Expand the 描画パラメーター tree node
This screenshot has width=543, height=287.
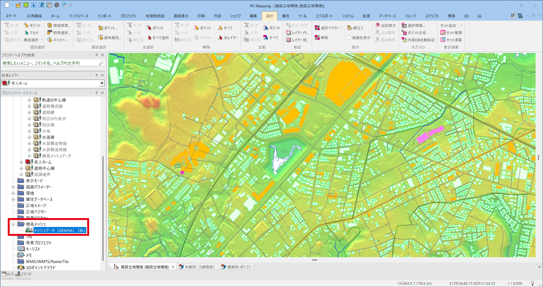13,187
